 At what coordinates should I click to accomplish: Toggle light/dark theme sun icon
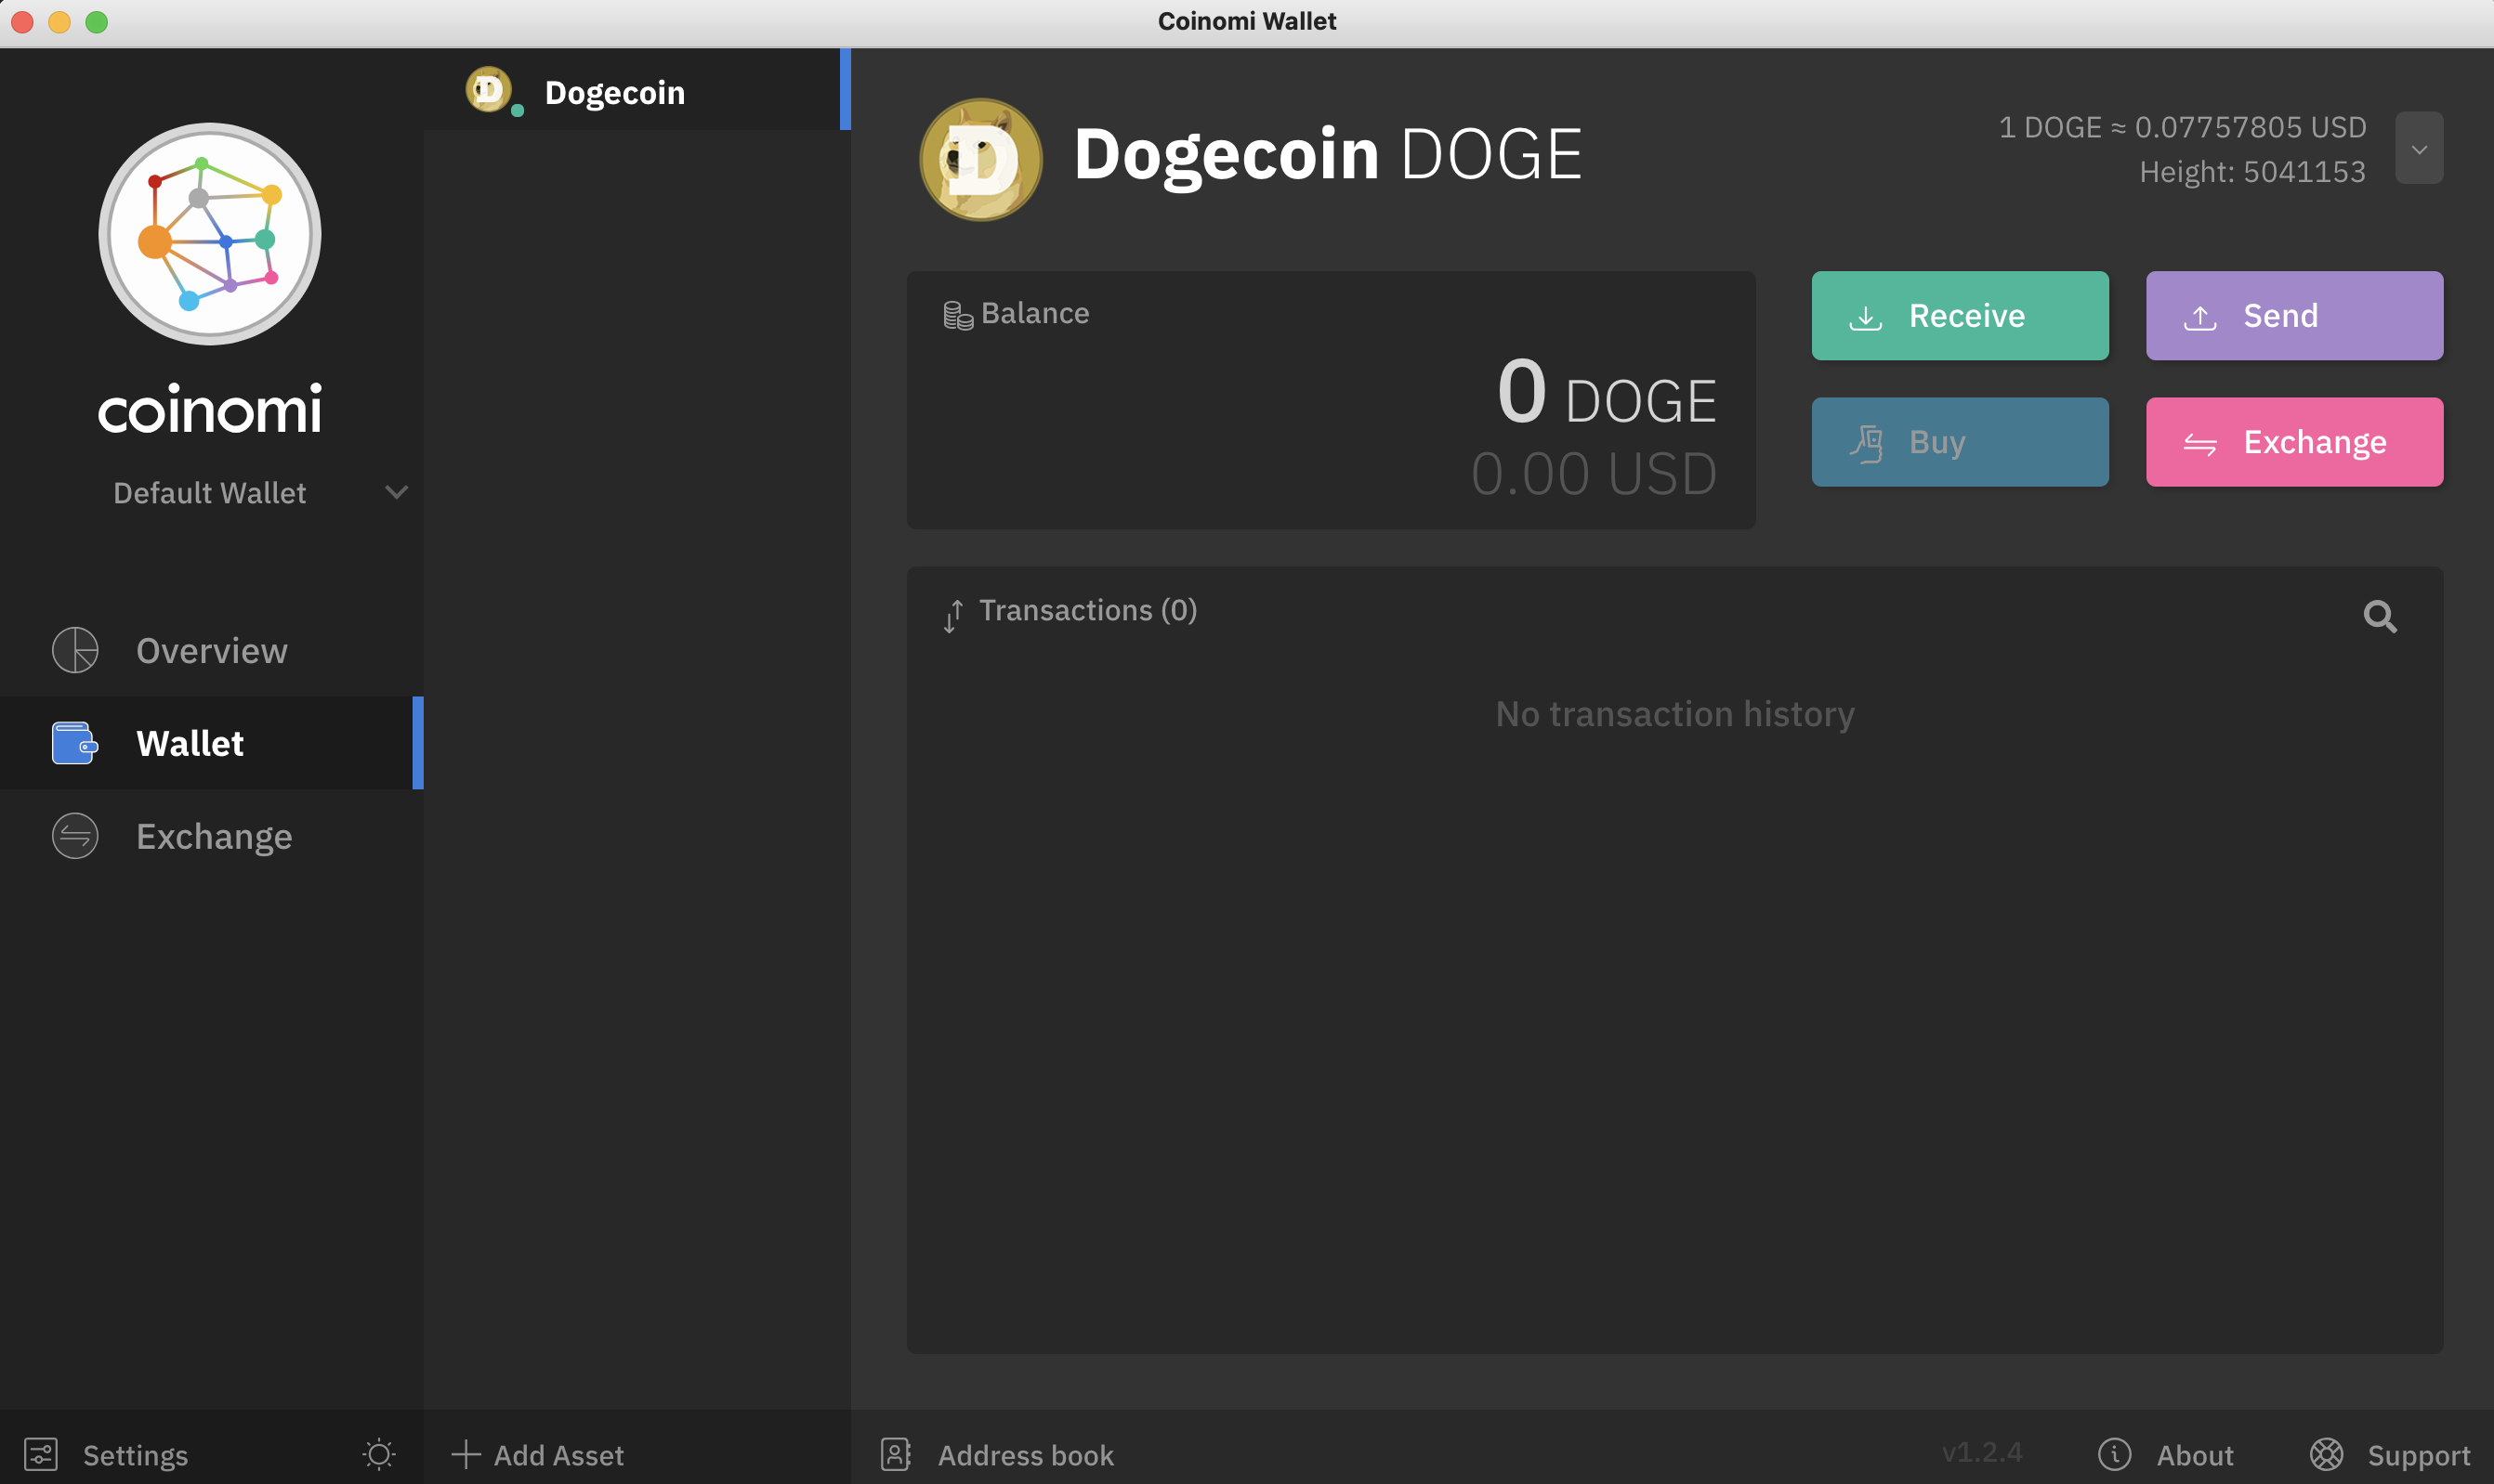click(x=378, y=1454)
